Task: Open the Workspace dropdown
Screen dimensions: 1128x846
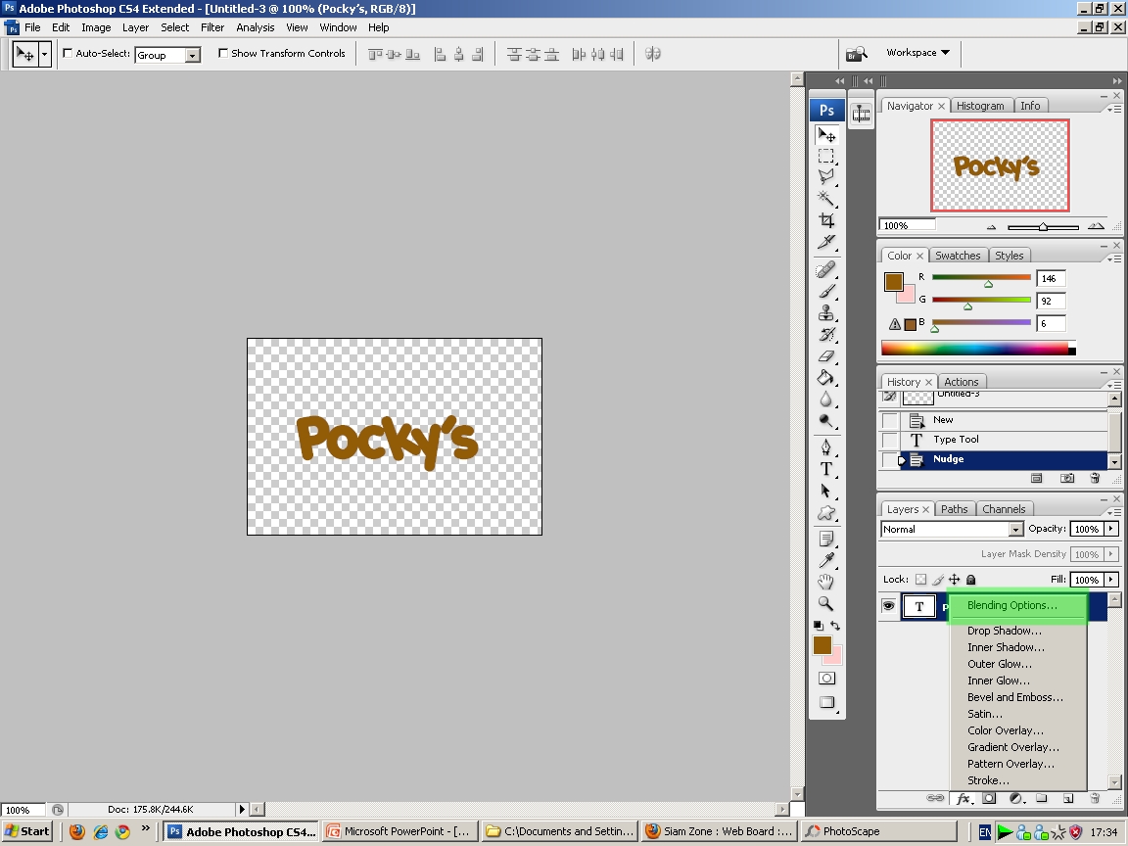Action: (x=917, y=53)
